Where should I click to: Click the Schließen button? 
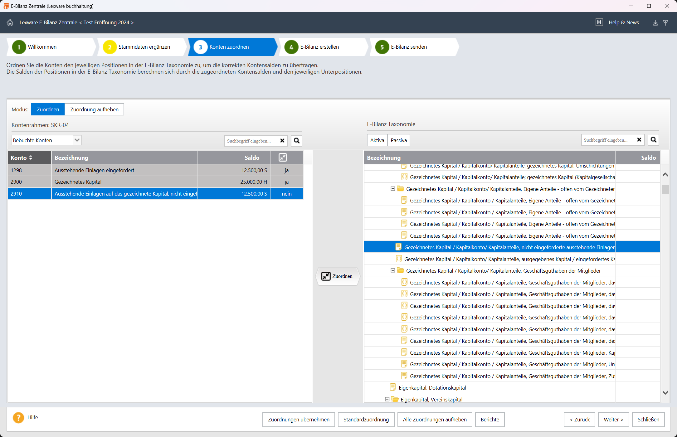tap(648, 420)
